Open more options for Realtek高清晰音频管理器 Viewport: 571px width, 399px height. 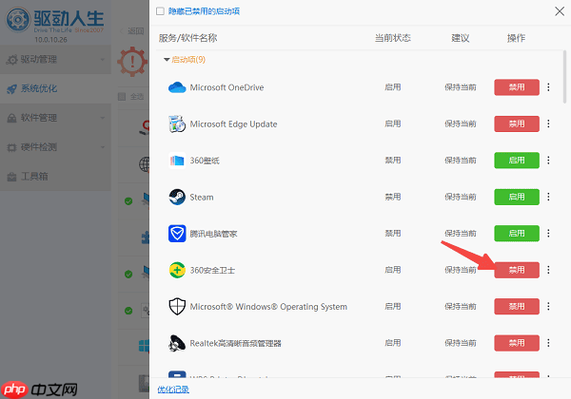(x=548, y=343)
